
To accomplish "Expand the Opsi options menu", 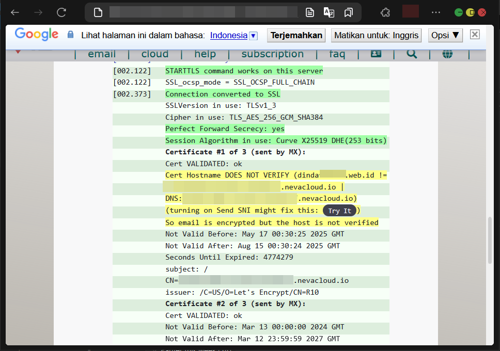I will [x=445, y=35].
